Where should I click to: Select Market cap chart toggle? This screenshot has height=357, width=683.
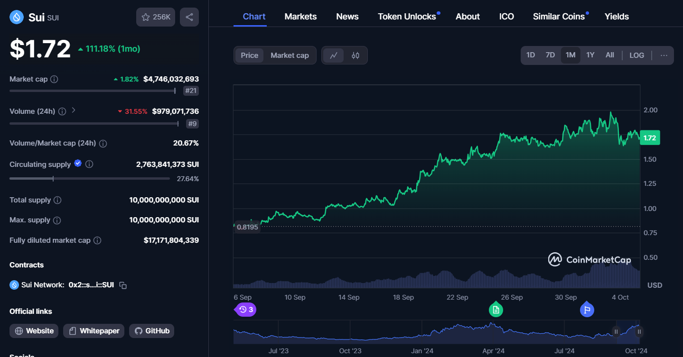click(290, 55)
